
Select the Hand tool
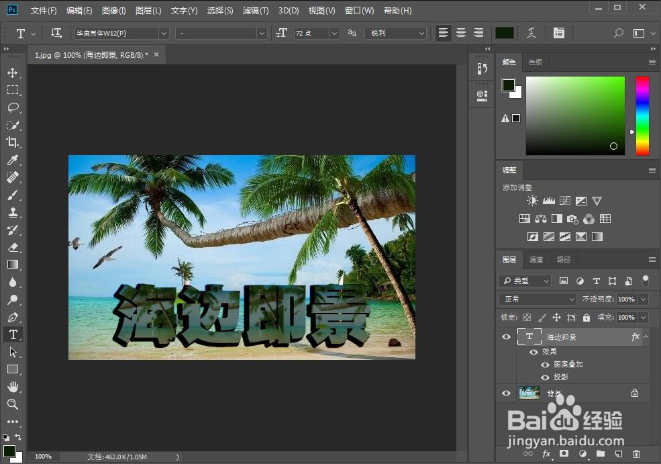(13, 387)
